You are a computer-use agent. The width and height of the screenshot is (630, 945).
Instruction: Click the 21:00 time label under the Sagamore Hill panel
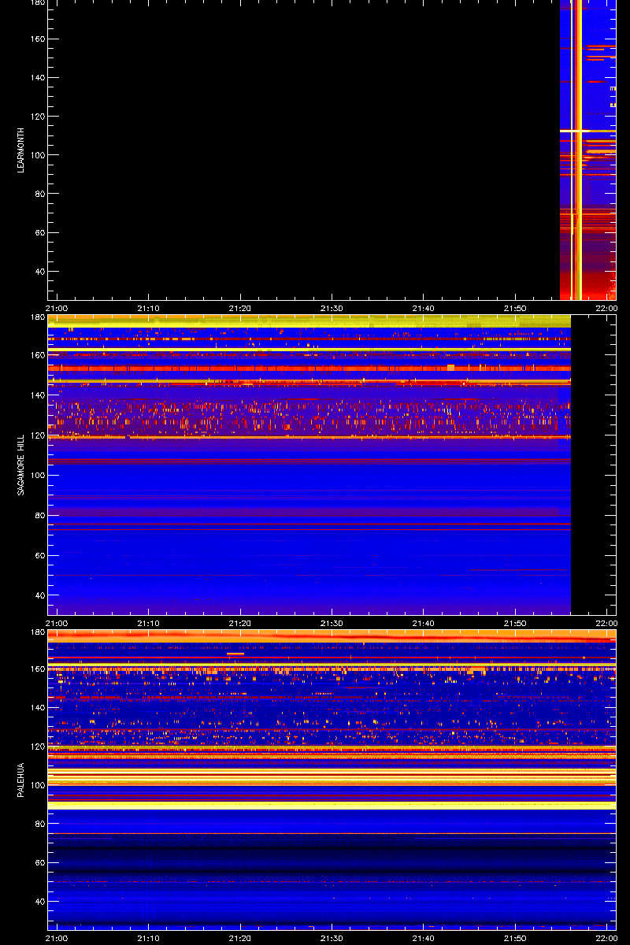pos(57,623)
